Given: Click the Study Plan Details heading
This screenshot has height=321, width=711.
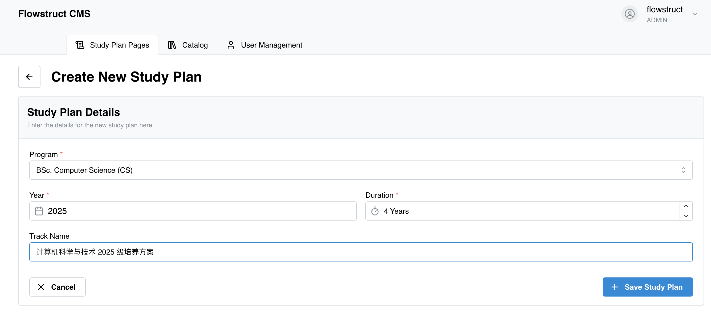Looking at the screenshot, I should tap(73, 112).
